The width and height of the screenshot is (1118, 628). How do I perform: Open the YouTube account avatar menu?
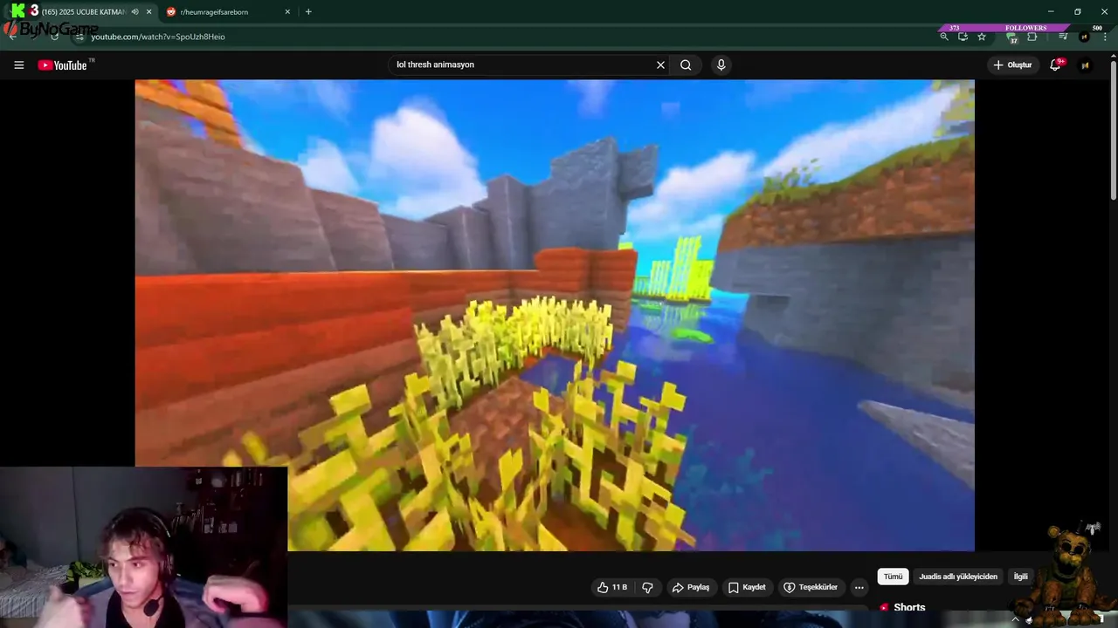(x=1085, y=65)
